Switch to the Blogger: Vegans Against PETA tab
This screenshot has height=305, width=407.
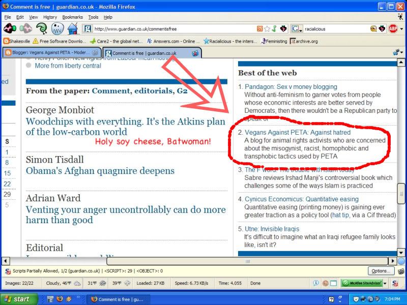pyautogui.click(x=52, y=52)
